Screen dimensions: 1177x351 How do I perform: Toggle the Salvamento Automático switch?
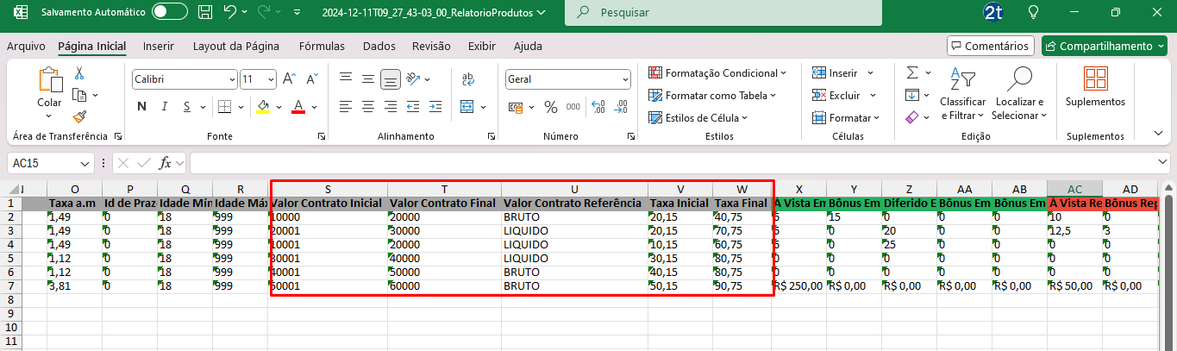pos(169,13)
